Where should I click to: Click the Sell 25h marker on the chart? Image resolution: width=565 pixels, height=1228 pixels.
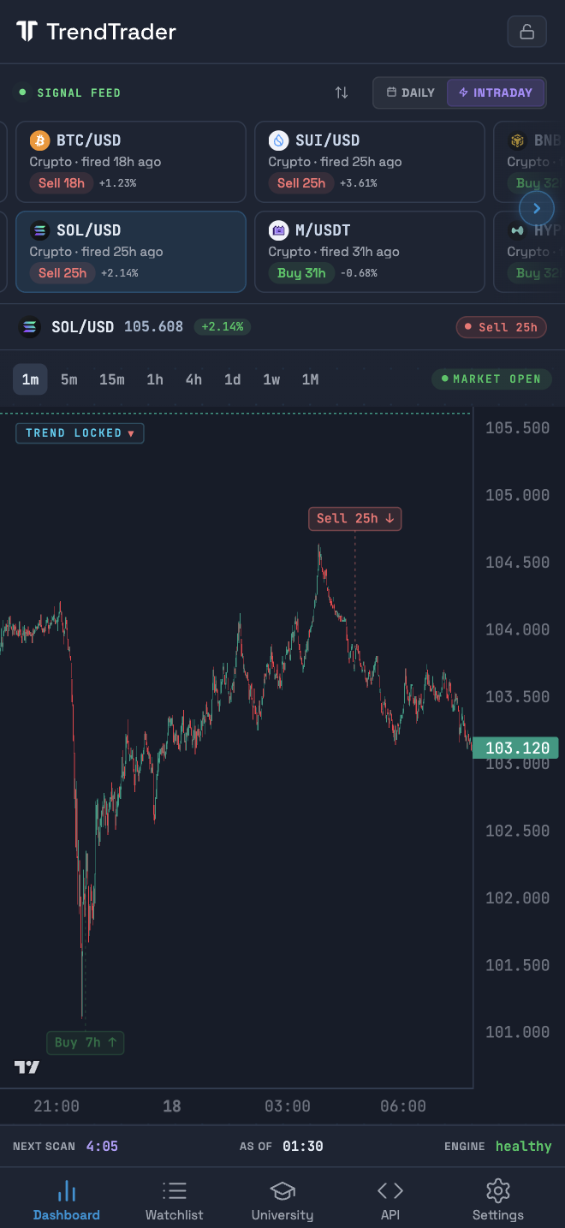coord(355,518)
